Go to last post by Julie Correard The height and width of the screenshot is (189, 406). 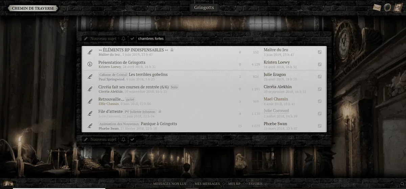(x=320, y=113)
